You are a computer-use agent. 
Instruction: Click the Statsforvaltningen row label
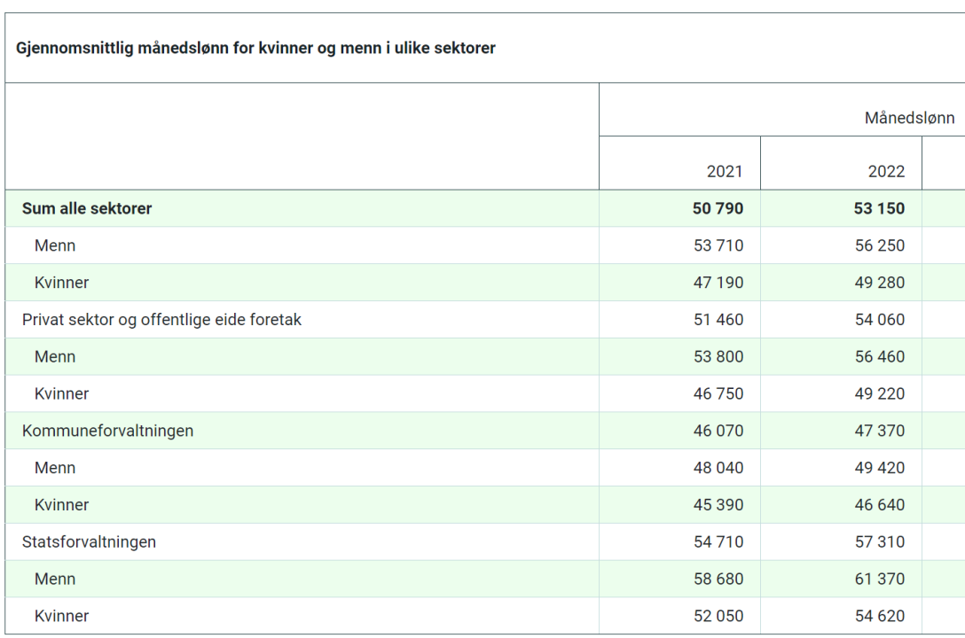point(89,542)
